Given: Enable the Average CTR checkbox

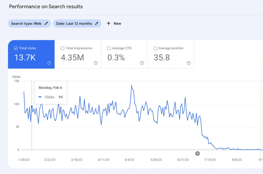Looking at the screenshot, I should (109, 48).
